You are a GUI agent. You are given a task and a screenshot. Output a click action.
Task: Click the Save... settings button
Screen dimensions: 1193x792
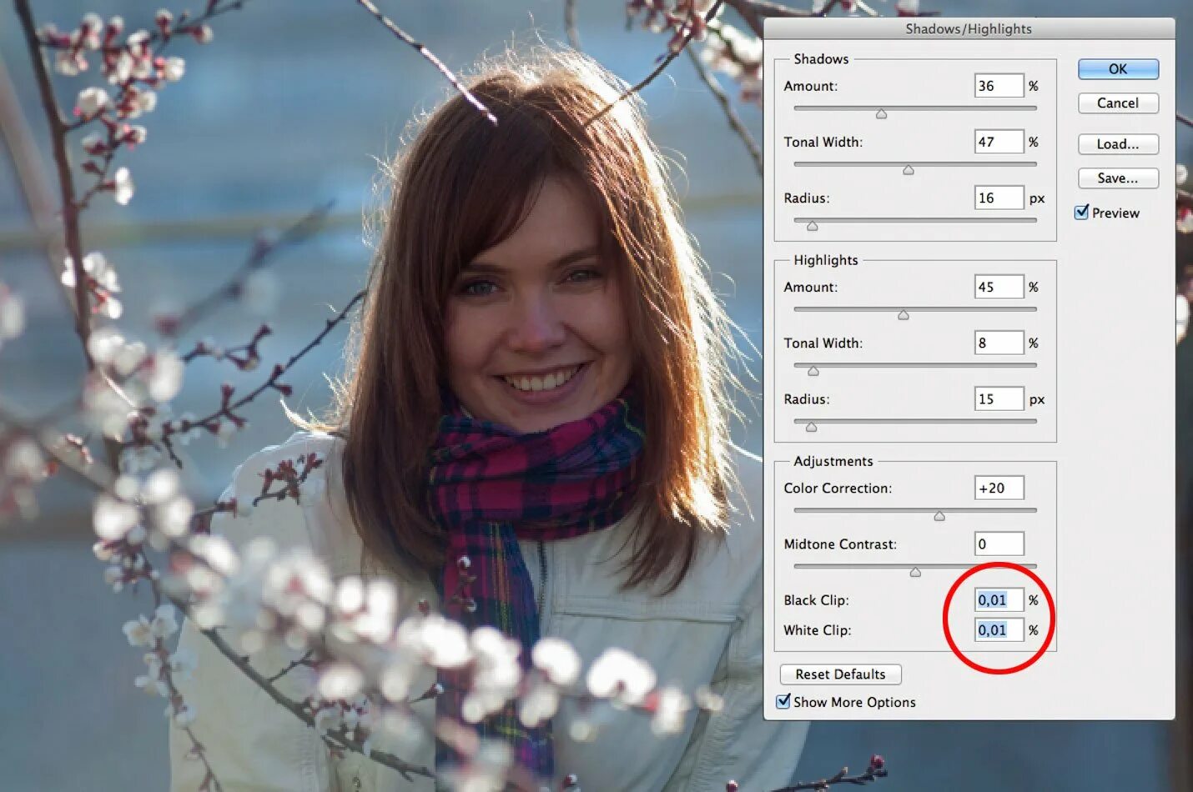[1118, 178]
